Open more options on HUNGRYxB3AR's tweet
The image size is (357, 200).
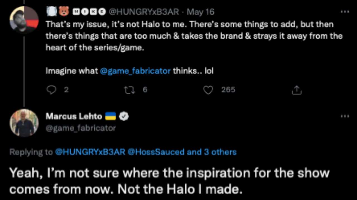[345, 12]
